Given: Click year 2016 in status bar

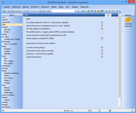Looking at the screenshot, I should [90, 111].
